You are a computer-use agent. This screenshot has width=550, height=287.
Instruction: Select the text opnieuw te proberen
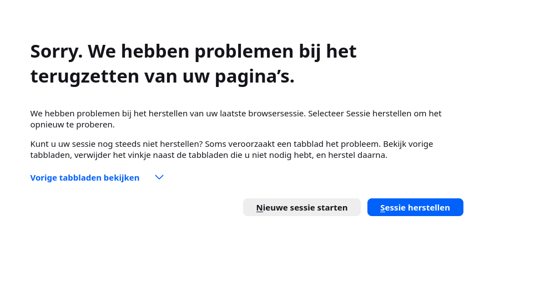click(72, 125)
